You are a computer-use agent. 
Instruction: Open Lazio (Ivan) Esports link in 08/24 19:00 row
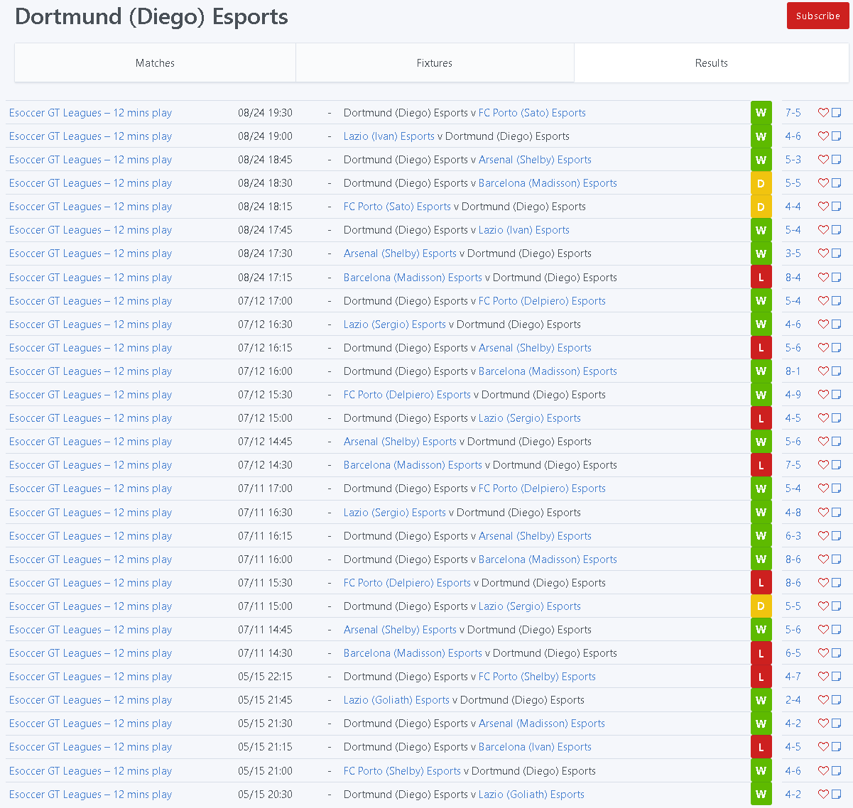pos(389,136)
